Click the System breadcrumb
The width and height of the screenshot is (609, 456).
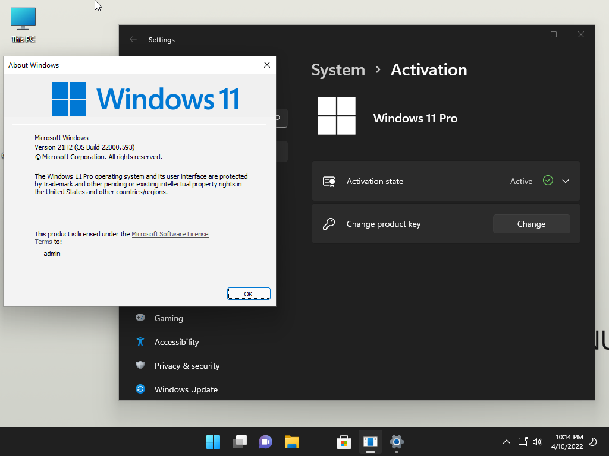pyautogui.click(x=338, y=70)
